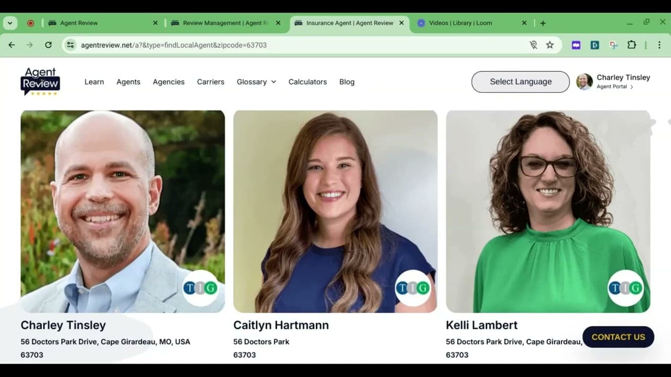Viewport: 671px width, 377px height.
Task: Click the TIG badge on Charley Tinsley's photo
Action: tap(200, 288)
